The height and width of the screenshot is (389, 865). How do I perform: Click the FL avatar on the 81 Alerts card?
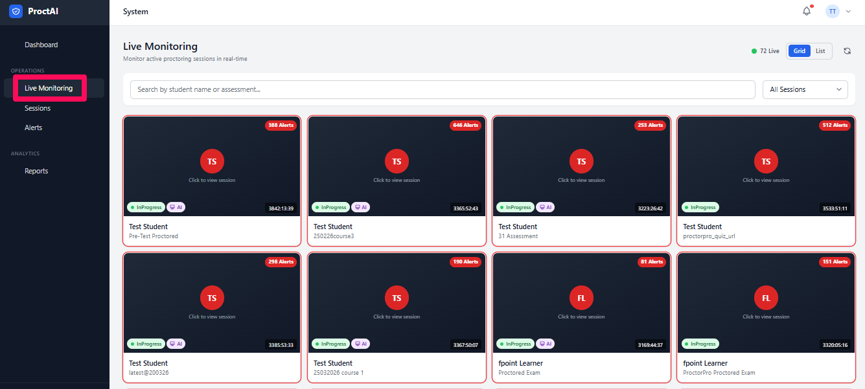point(581,298)
